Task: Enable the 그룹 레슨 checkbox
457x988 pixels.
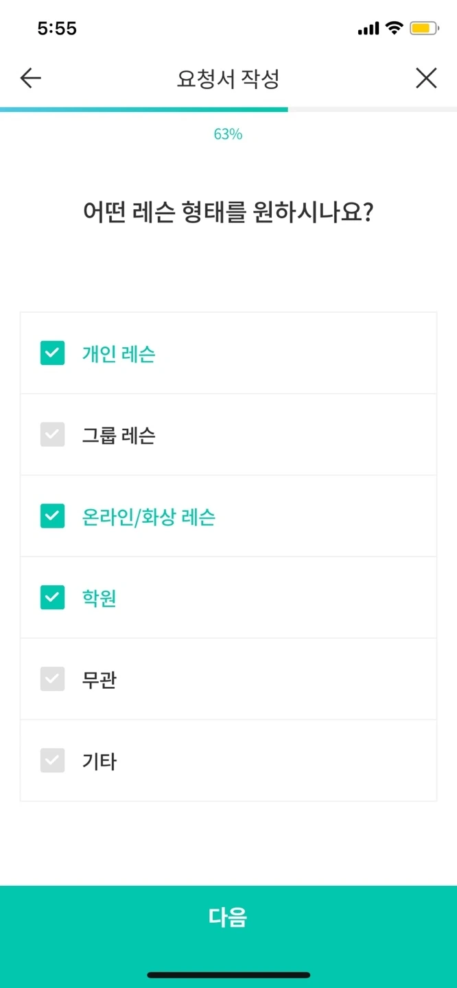Action: 52,434
